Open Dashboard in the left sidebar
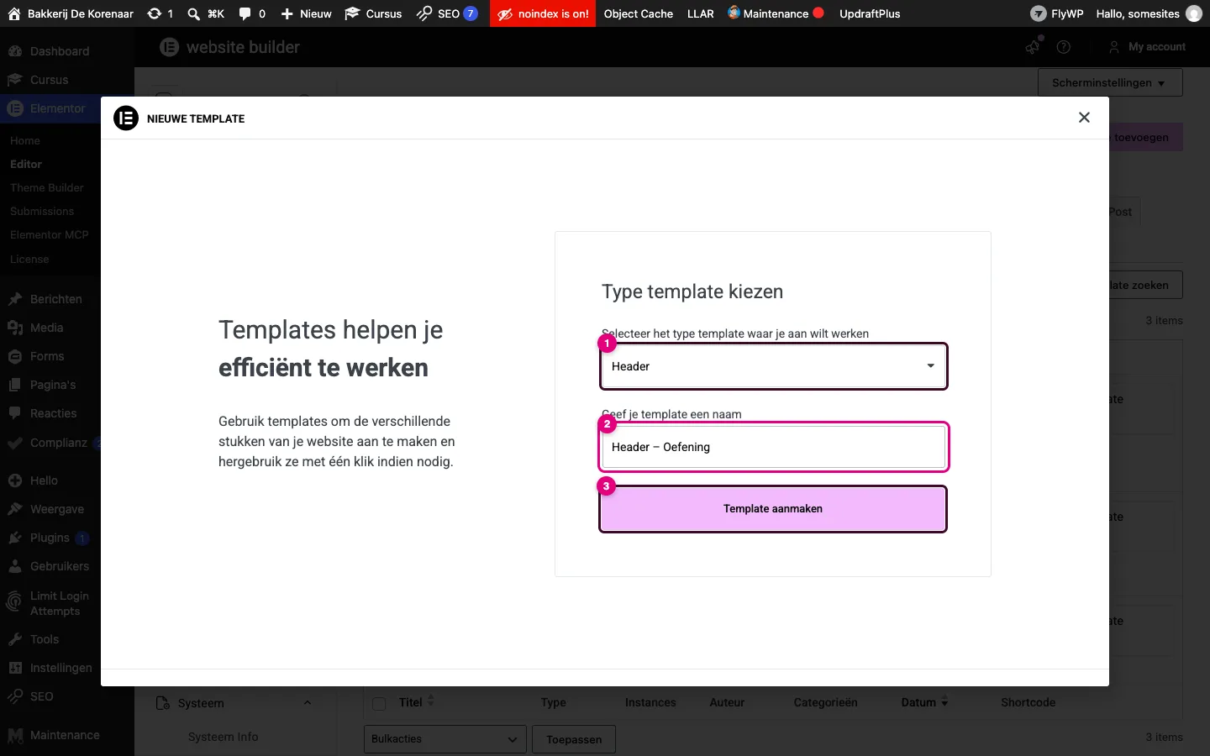The height and width of the screenshot is (756, 1210). (x=59, y=51)
